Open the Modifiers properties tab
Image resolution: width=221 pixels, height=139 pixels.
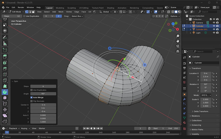click(184, 99)
